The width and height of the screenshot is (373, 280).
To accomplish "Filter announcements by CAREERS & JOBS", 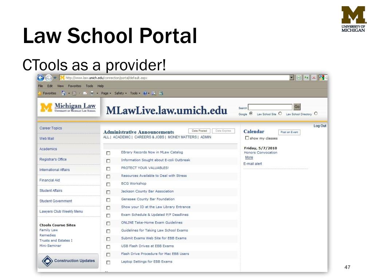I will click(x=149, y=137).
